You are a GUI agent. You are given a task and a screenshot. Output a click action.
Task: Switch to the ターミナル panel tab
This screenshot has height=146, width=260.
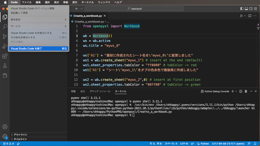pos(121,91)
